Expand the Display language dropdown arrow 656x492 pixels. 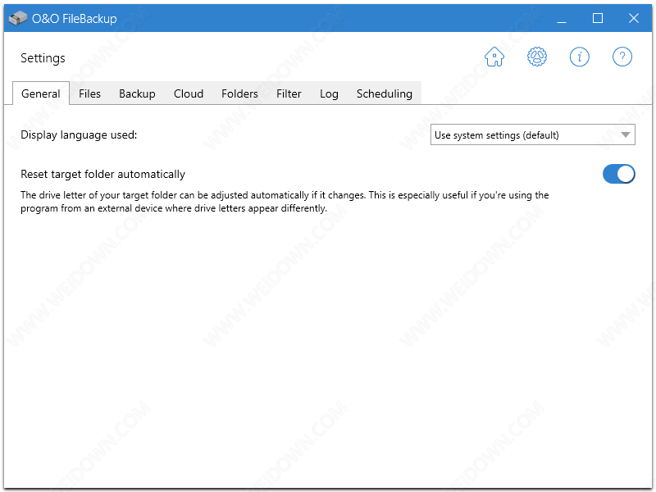point(626,134)
